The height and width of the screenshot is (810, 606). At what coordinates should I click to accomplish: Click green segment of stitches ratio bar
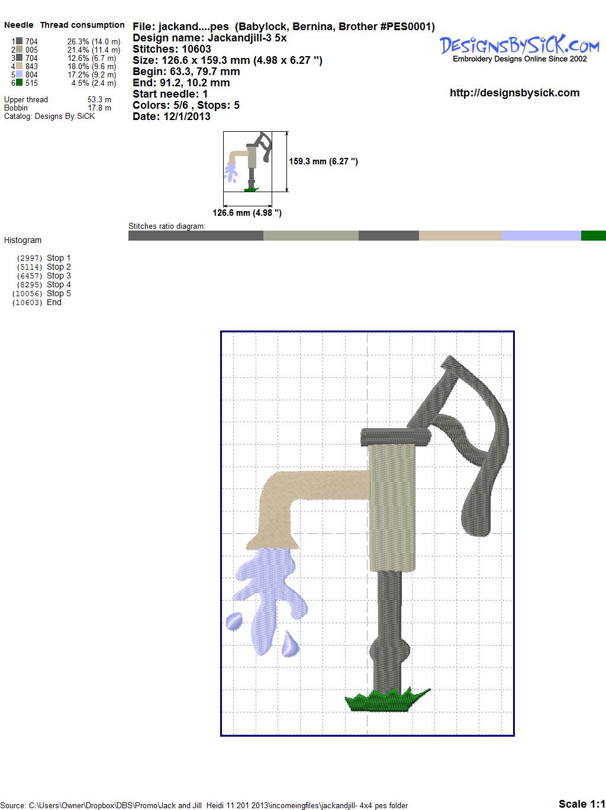(593, 236)
